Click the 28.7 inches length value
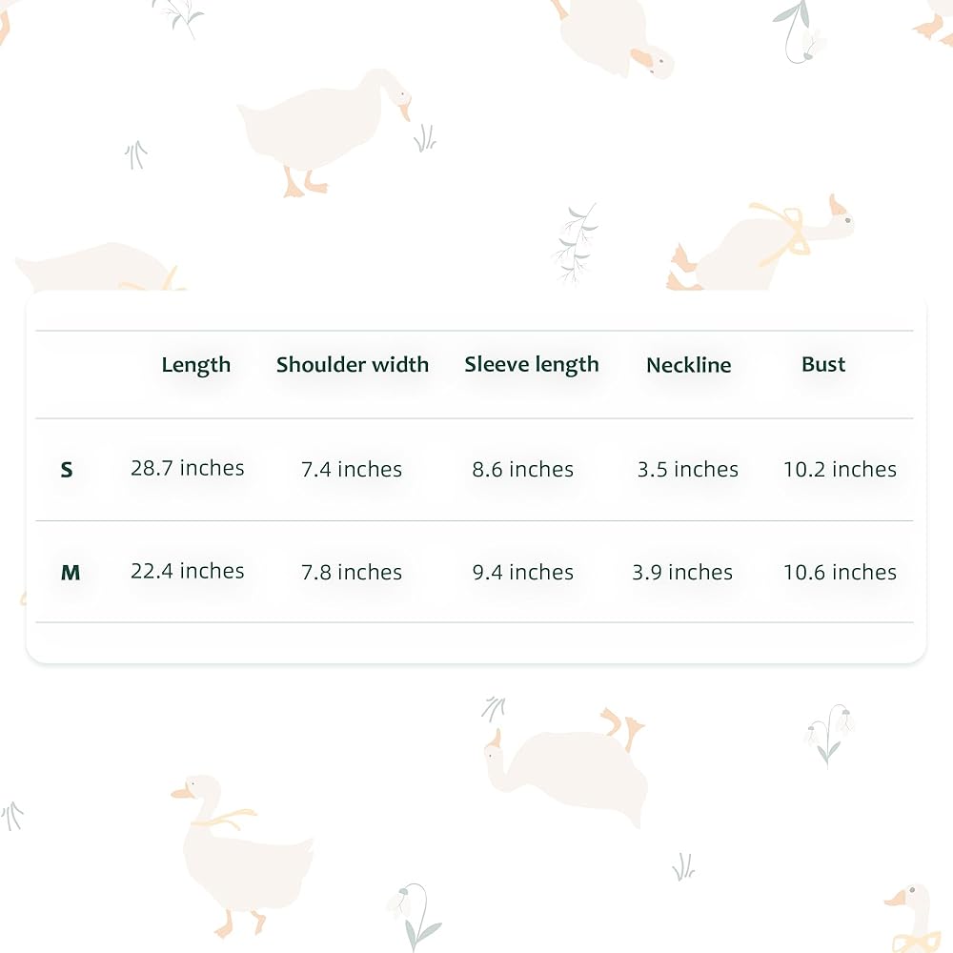The height and width of the screenshot is (953, 953). tap(188, 468)
